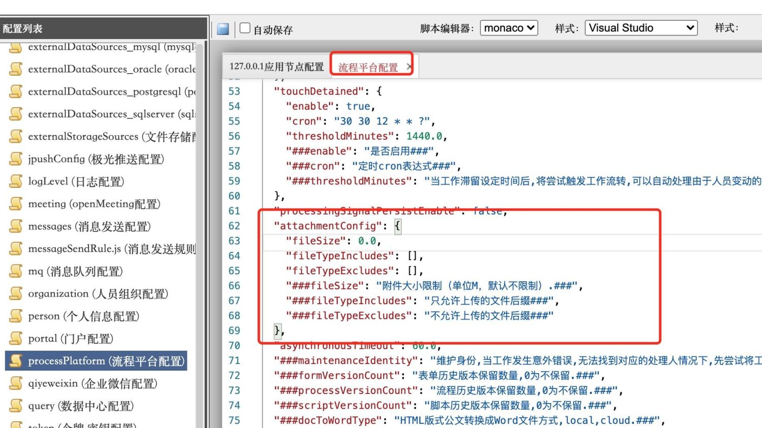Open the 脚本编辑器 monaco dropdown
Screen dimensions: 762x428
(x=509, y=28)
